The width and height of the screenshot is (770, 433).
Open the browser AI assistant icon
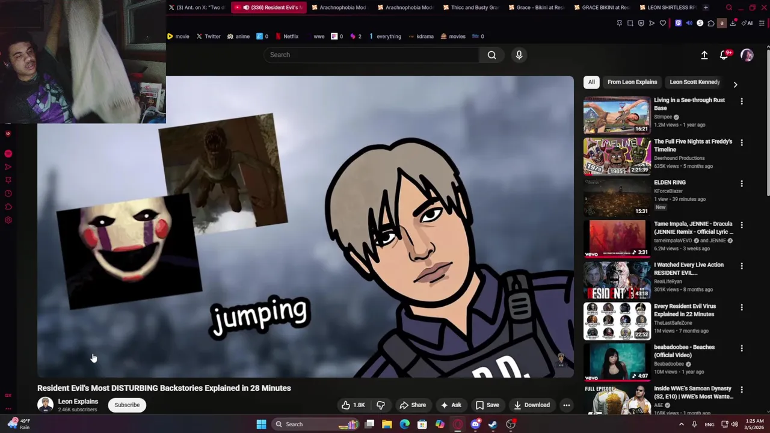[747, 23]
